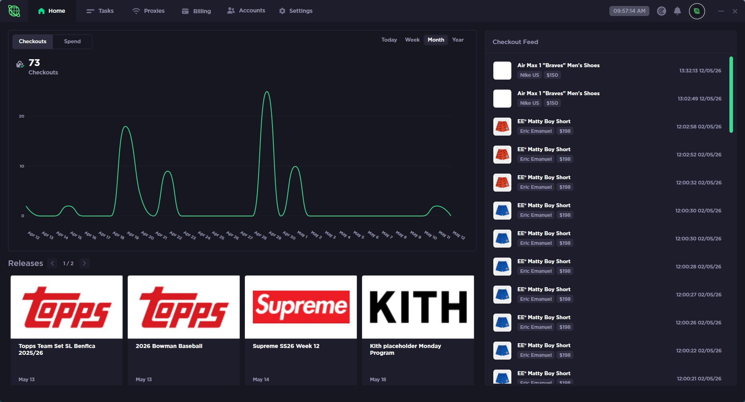Switch chart range to Year
This screenshot has height=402, width=745.
[x=458, y=40]
